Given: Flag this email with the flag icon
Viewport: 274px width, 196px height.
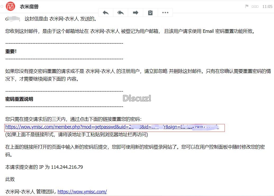Looking at the screenshot, I should [247, 6].
